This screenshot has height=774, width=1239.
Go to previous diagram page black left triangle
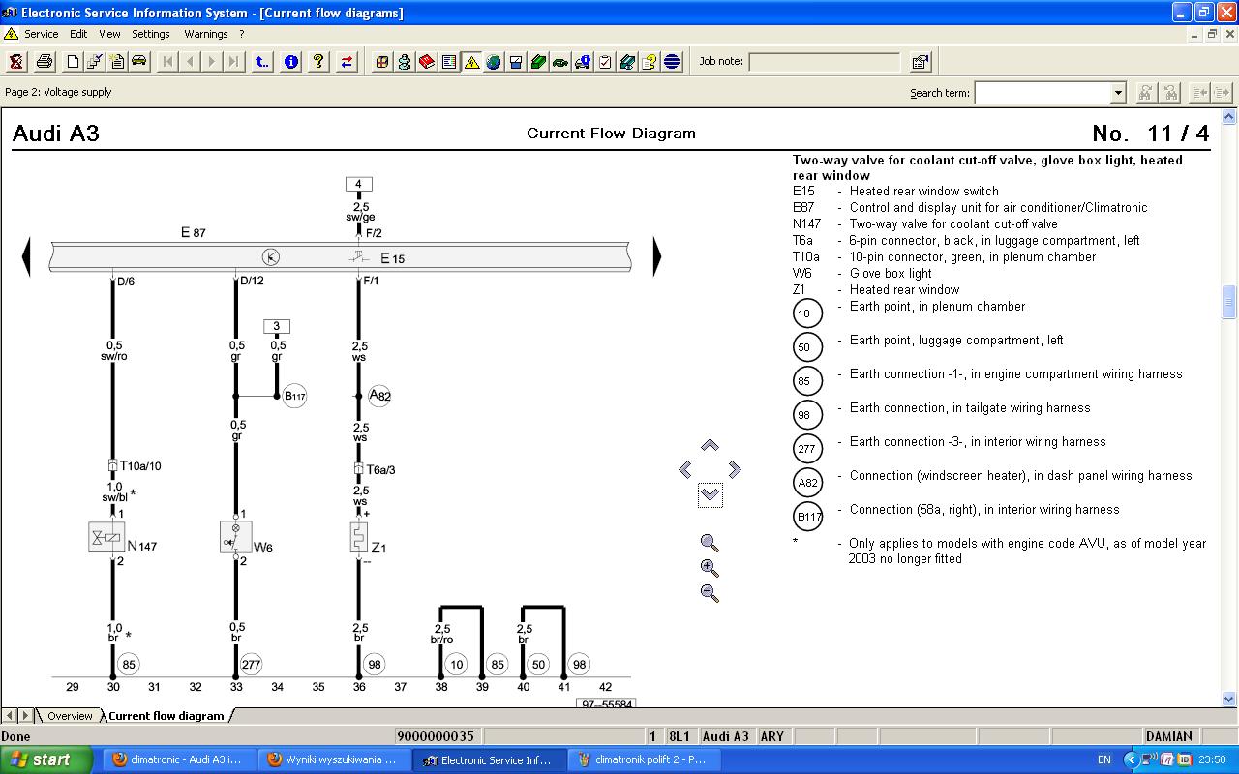point(26,256)
